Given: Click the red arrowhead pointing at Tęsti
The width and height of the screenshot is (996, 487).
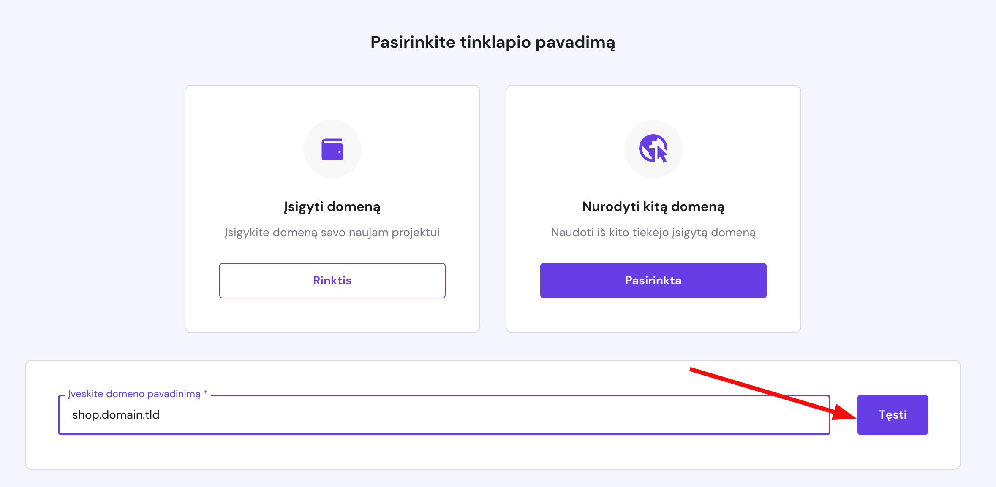Looking at the screenshot, I should point(844,413).
